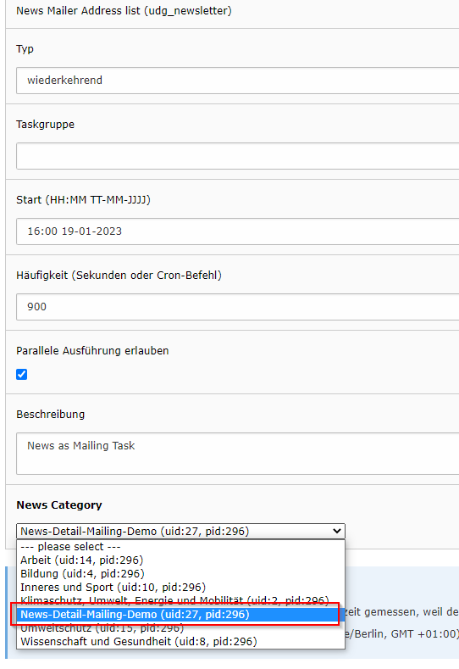Click the Parallele Ausführung erlauben label
Viewport: 459px width, 669px height.
tap(92, 351)
